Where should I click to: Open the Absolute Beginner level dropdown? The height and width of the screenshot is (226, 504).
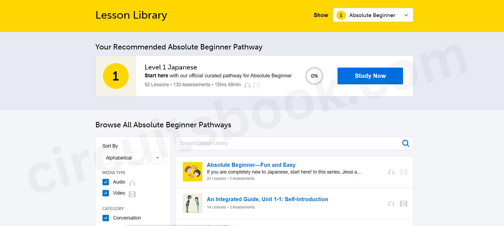coord(372,15)
